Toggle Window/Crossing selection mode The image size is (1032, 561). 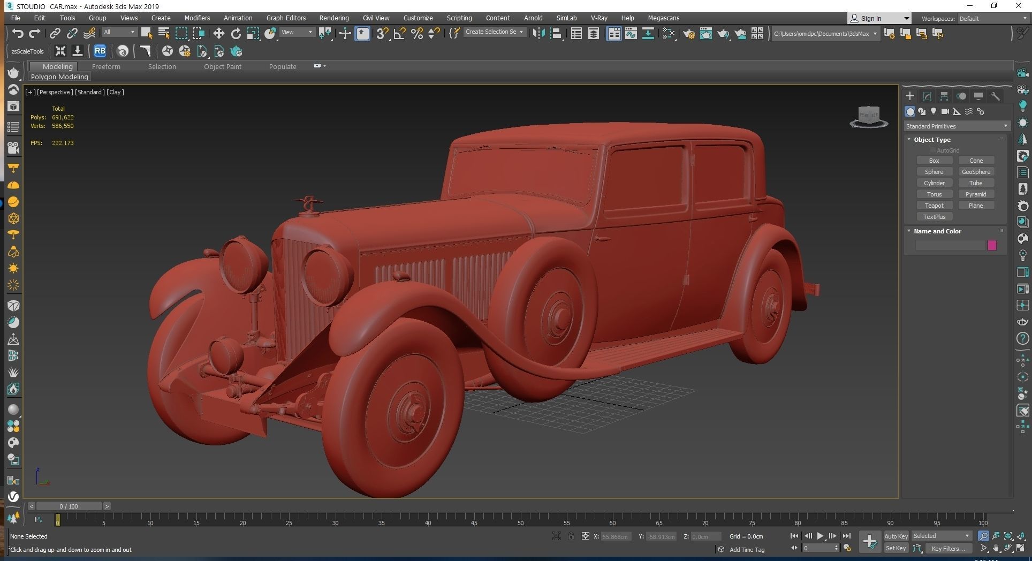click(x=199, y=34)
